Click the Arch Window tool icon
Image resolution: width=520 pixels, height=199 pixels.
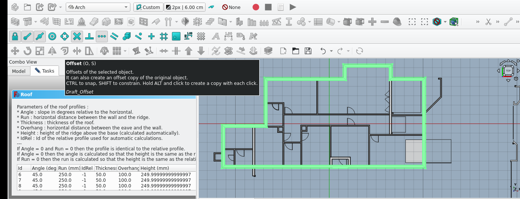(143, 22)
